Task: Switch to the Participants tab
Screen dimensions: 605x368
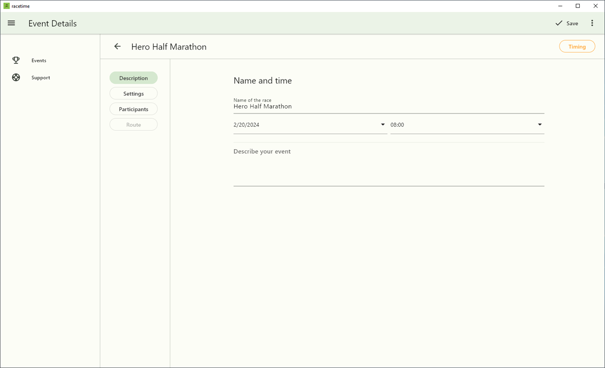Action: (133, 108)
